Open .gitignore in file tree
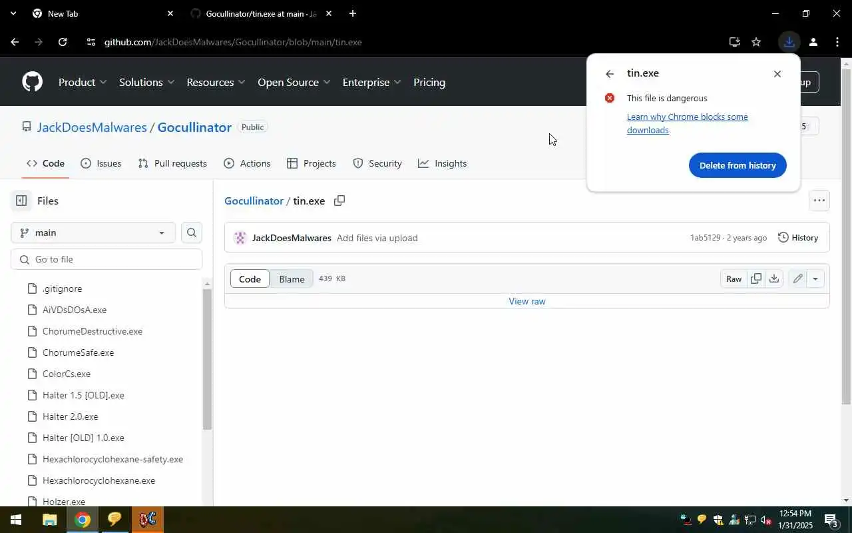Viewport: 852px width, 533px height. coord(62,288)
